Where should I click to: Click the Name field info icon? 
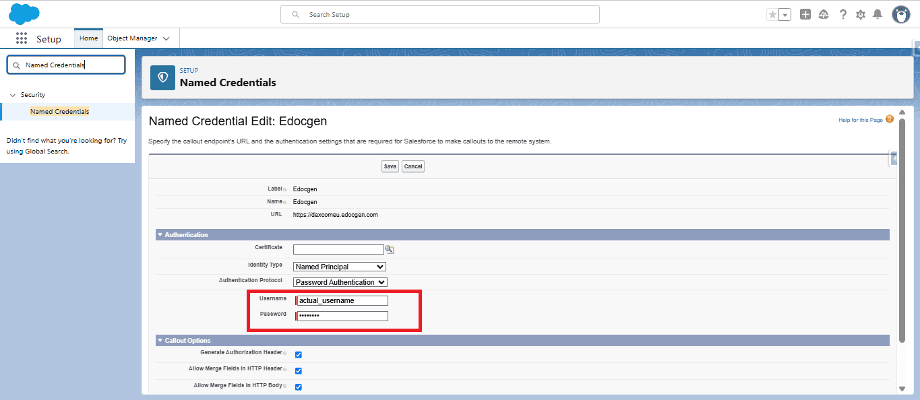pyautogui.click(x=285, y=202)
